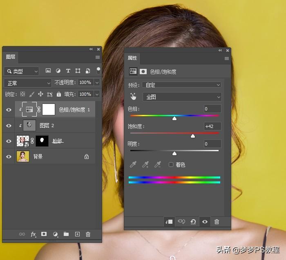Enable the 着色 colorize checkbox
Image resolution: width=286 pixels, height=260 pixels.
coord(171,165)
